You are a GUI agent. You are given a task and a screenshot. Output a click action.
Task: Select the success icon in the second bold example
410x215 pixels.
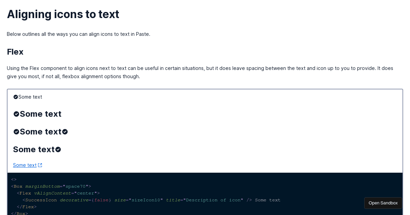coord(16,114)
